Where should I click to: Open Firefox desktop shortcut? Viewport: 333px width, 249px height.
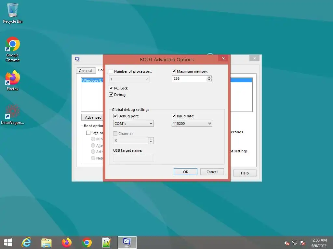(x=13, y=80)
